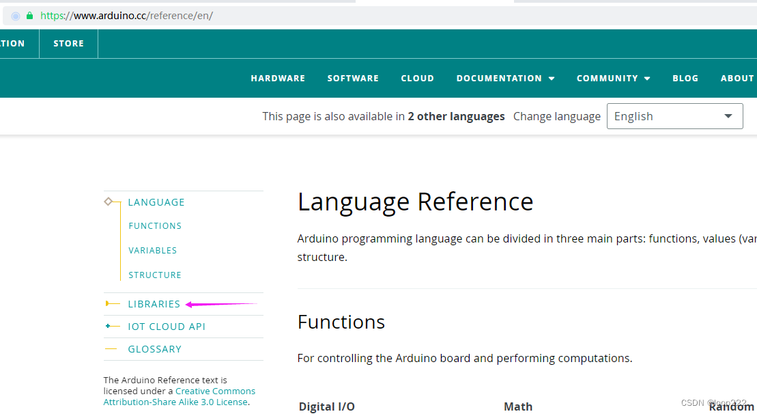Open the Creative Commons Attribution-Share Alike license link
This screenshot has width=757, height=414.
tap(179, 397)
